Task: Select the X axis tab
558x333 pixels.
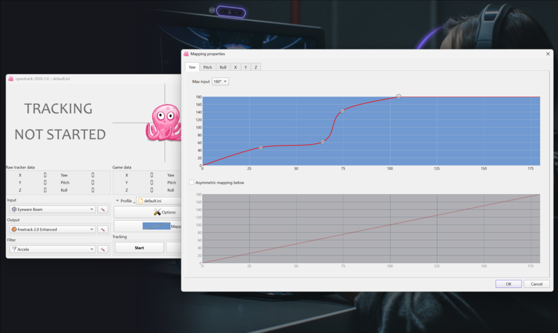Action: click(x=235, y=67)
